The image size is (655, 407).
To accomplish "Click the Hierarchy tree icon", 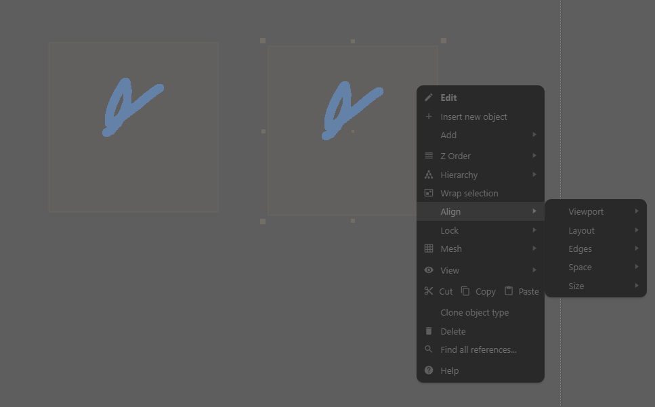I will 429,175.
